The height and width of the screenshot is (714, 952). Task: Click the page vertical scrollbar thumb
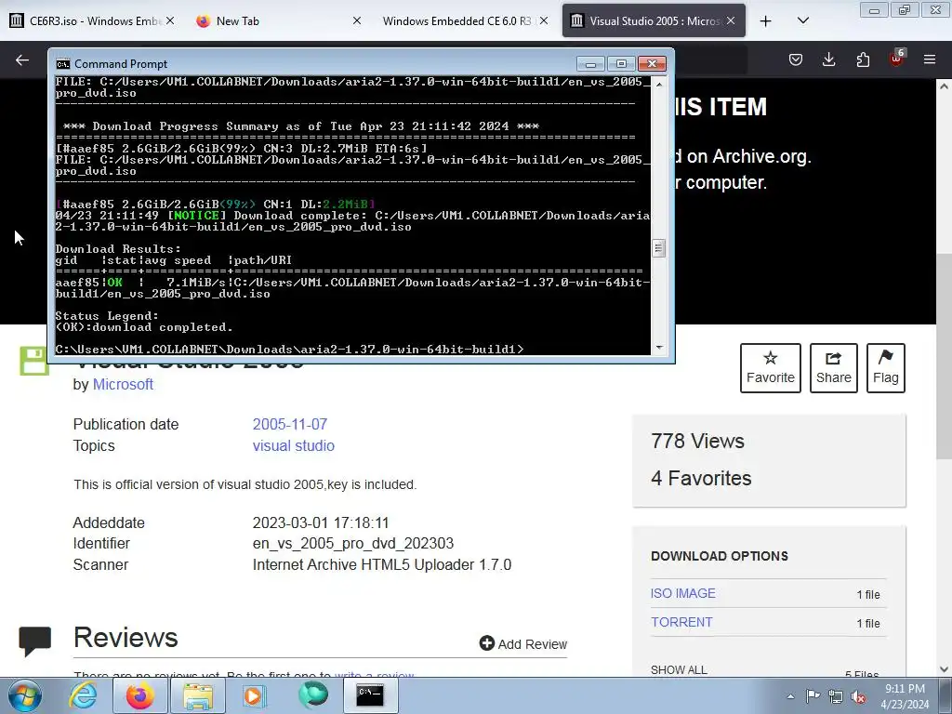pyautogui.click(x=944, y=356)
